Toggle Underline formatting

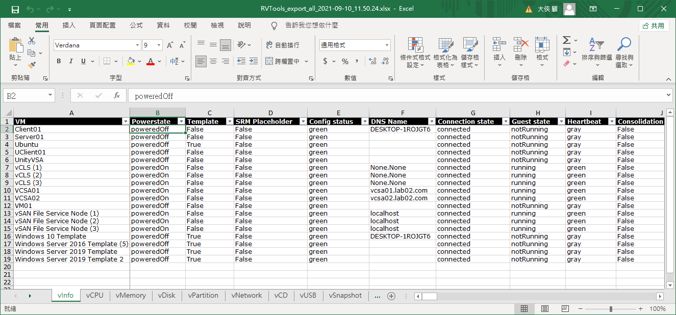[83, 61]
